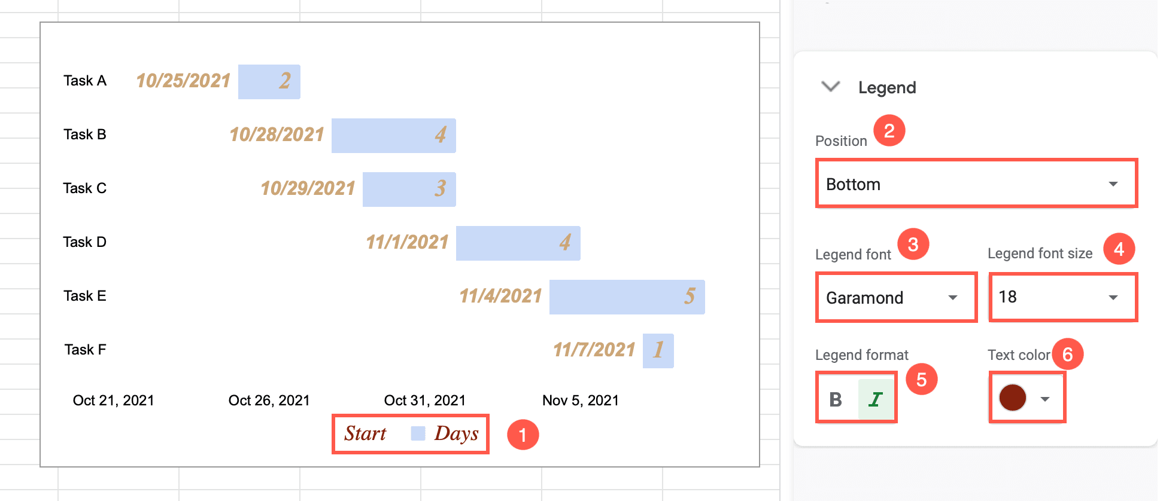This screenshot has height=501, width=1160.
Task: Click the Days legend entry on the chart
Action: [x=457, y=433]
